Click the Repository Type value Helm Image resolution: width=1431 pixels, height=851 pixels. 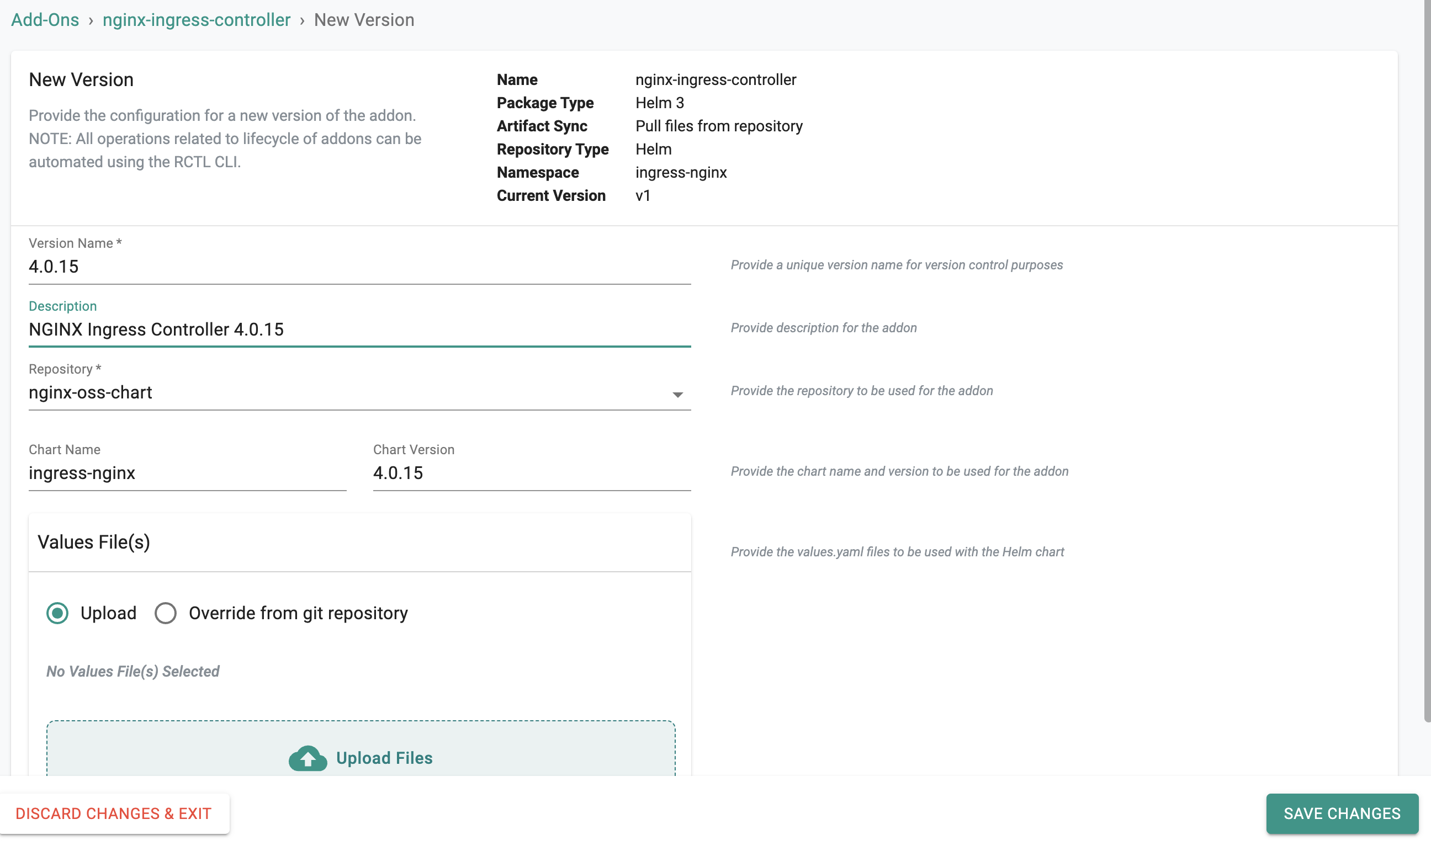pyautogui.click(x=653, y=149)
